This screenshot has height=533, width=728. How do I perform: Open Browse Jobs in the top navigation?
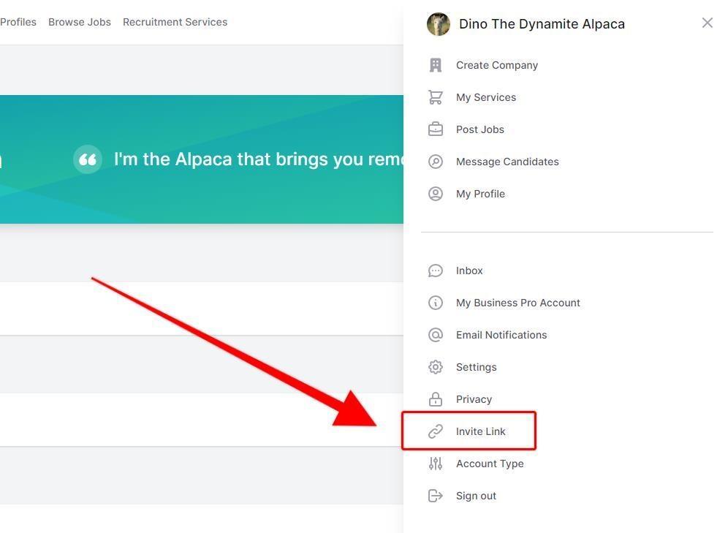(80, 22)
